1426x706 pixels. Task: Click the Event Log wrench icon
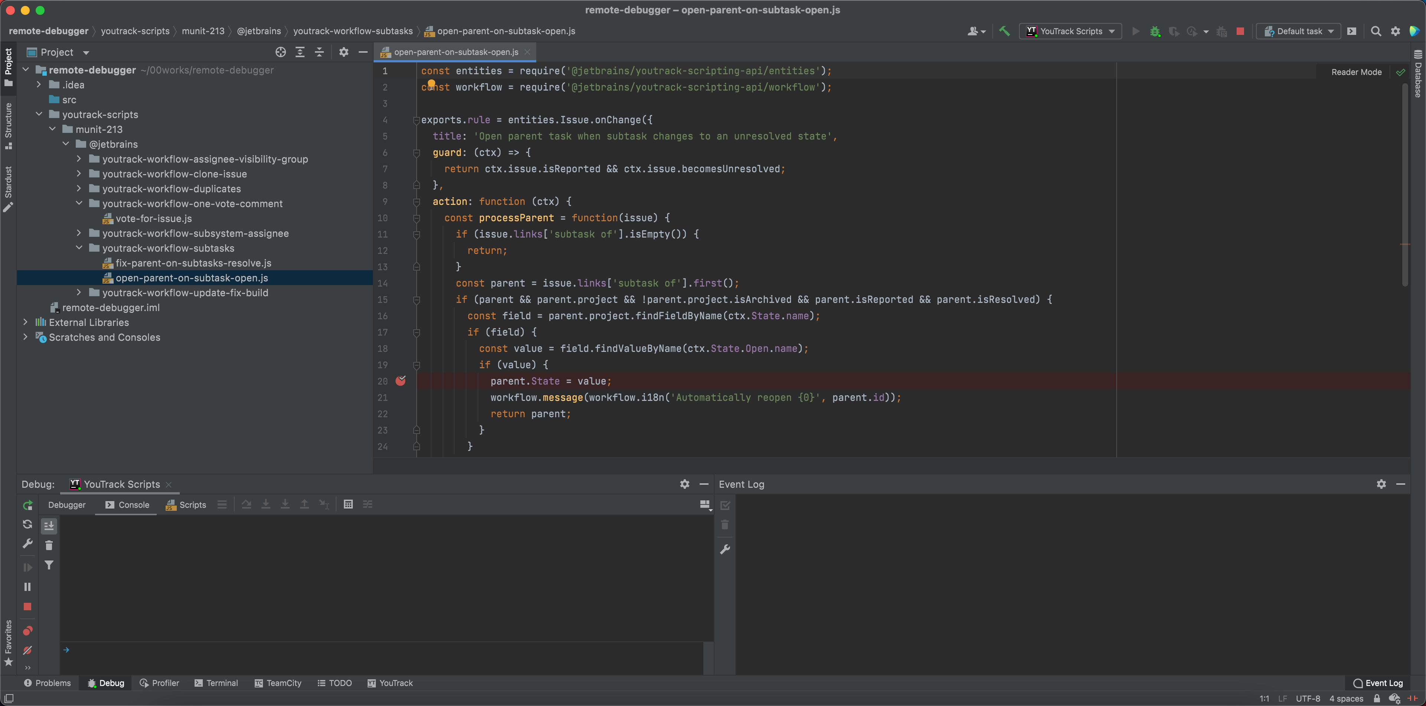pos(725,549)
